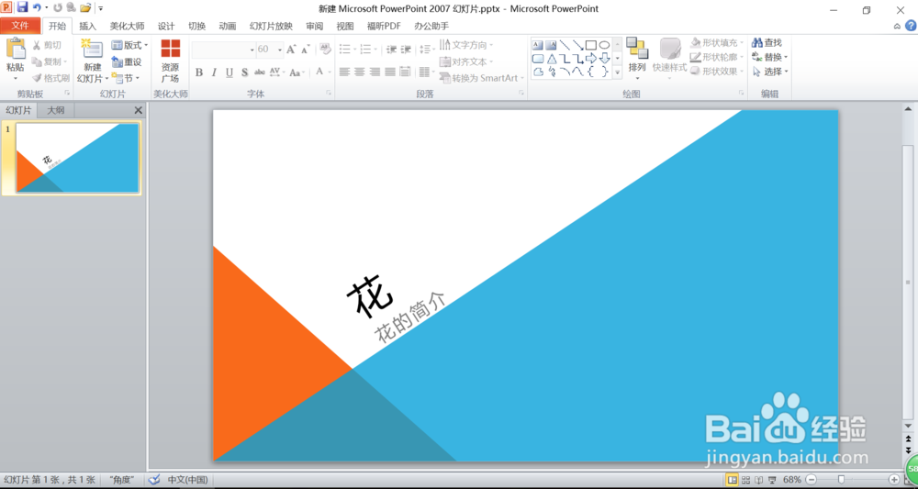Select the straight line shape

pyautogui.click(x=565, y=45)
